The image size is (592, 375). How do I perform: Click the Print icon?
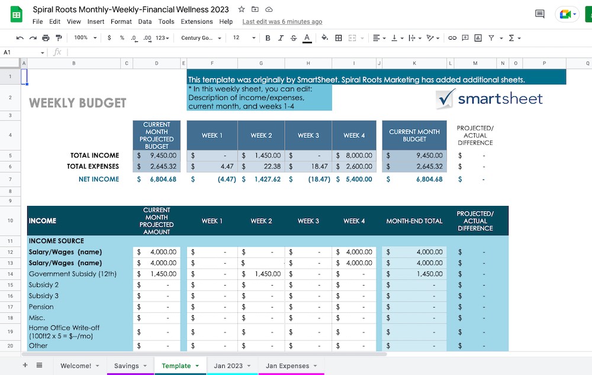[46, 38]
